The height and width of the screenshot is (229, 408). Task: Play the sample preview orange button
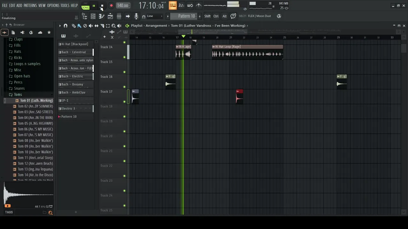click(x=8, y=206)
